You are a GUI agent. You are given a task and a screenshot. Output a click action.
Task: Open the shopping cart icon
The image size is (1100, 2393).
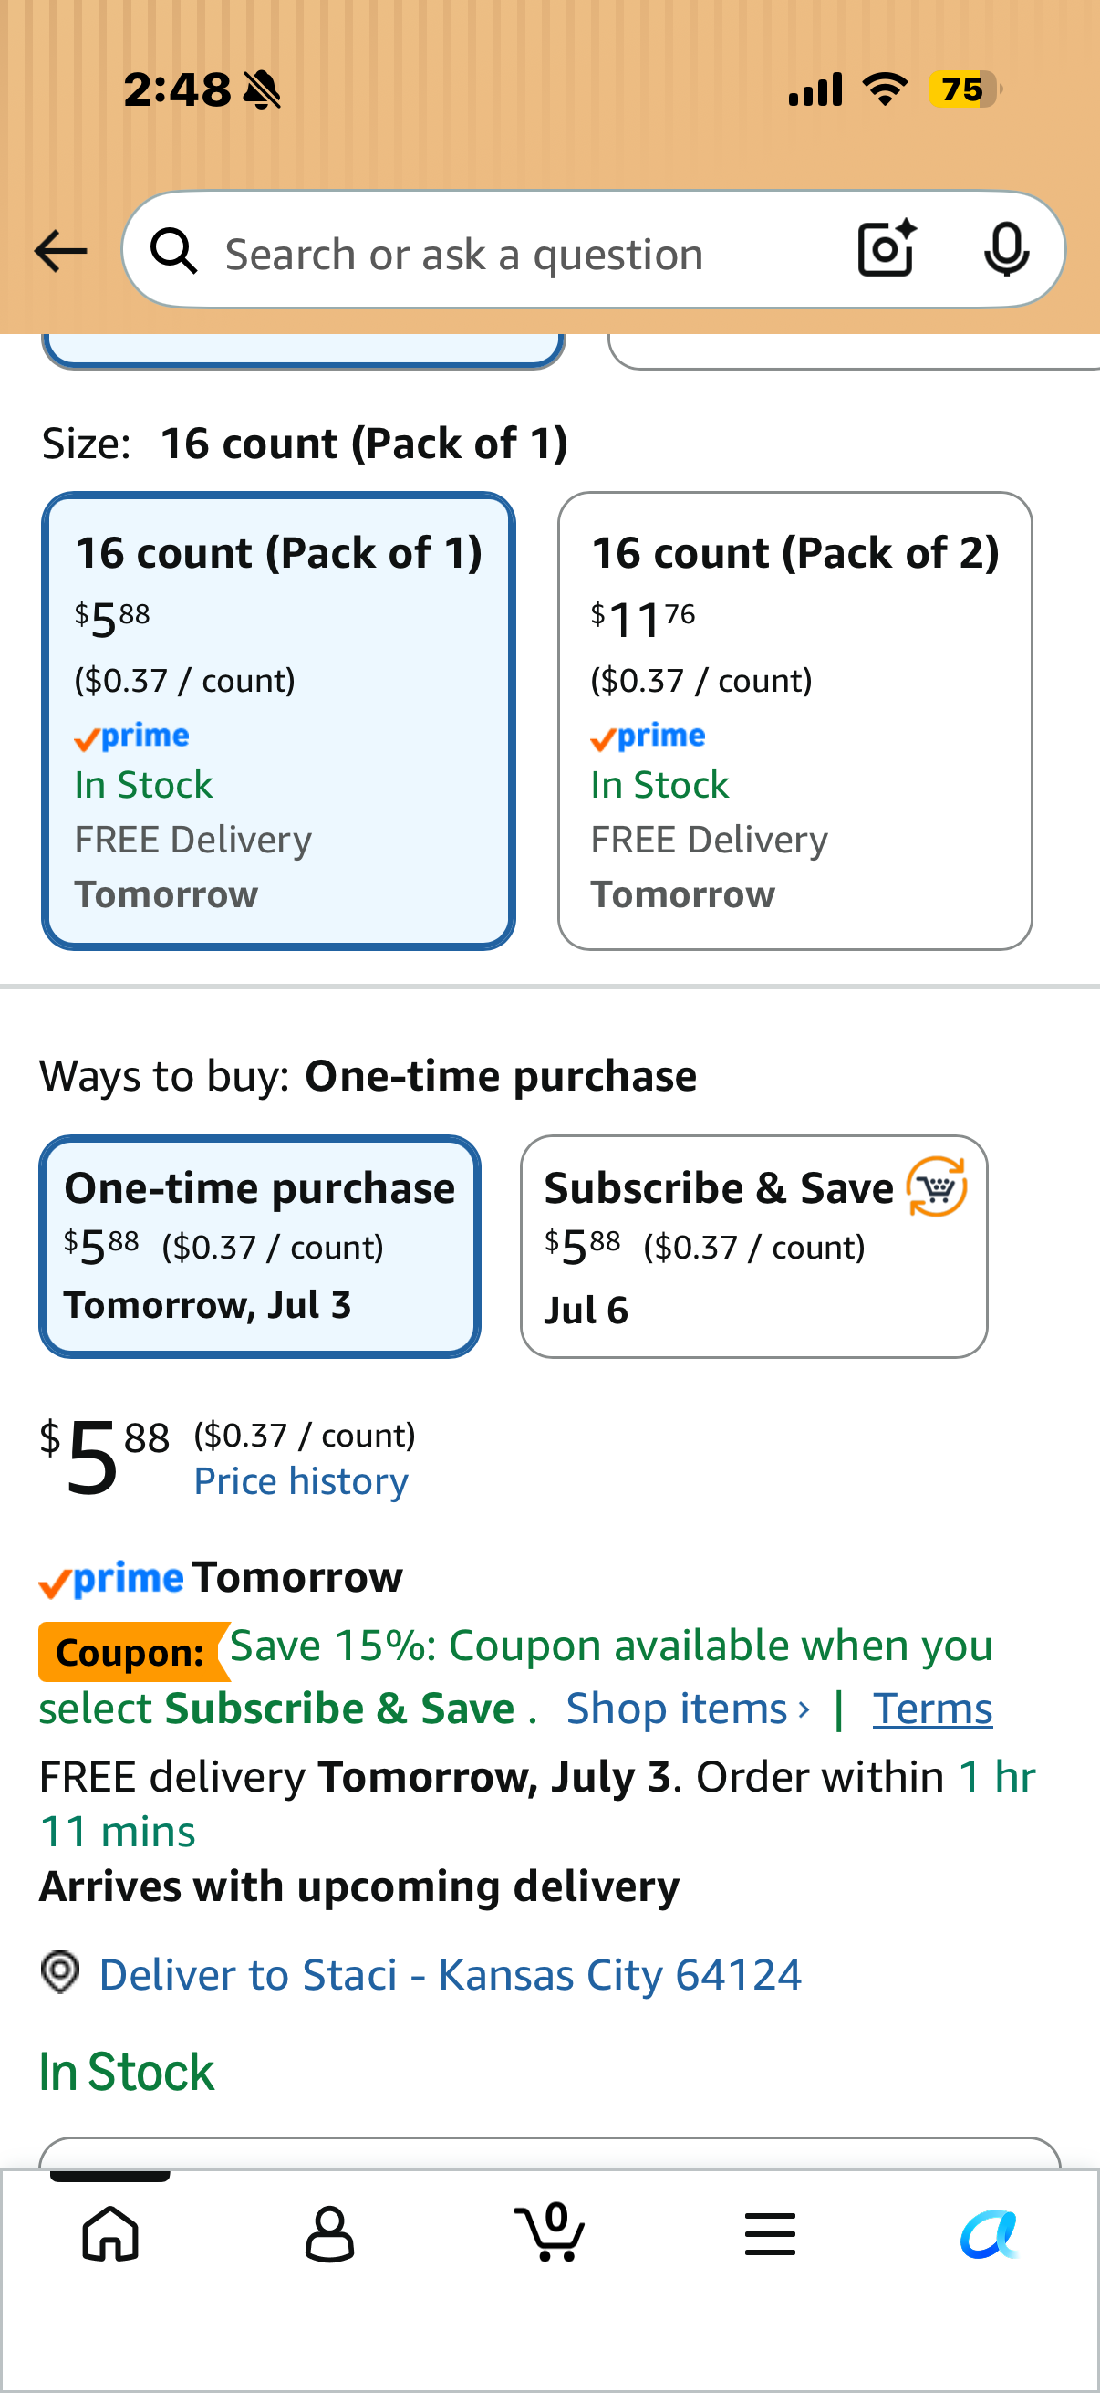point(549,2231)
